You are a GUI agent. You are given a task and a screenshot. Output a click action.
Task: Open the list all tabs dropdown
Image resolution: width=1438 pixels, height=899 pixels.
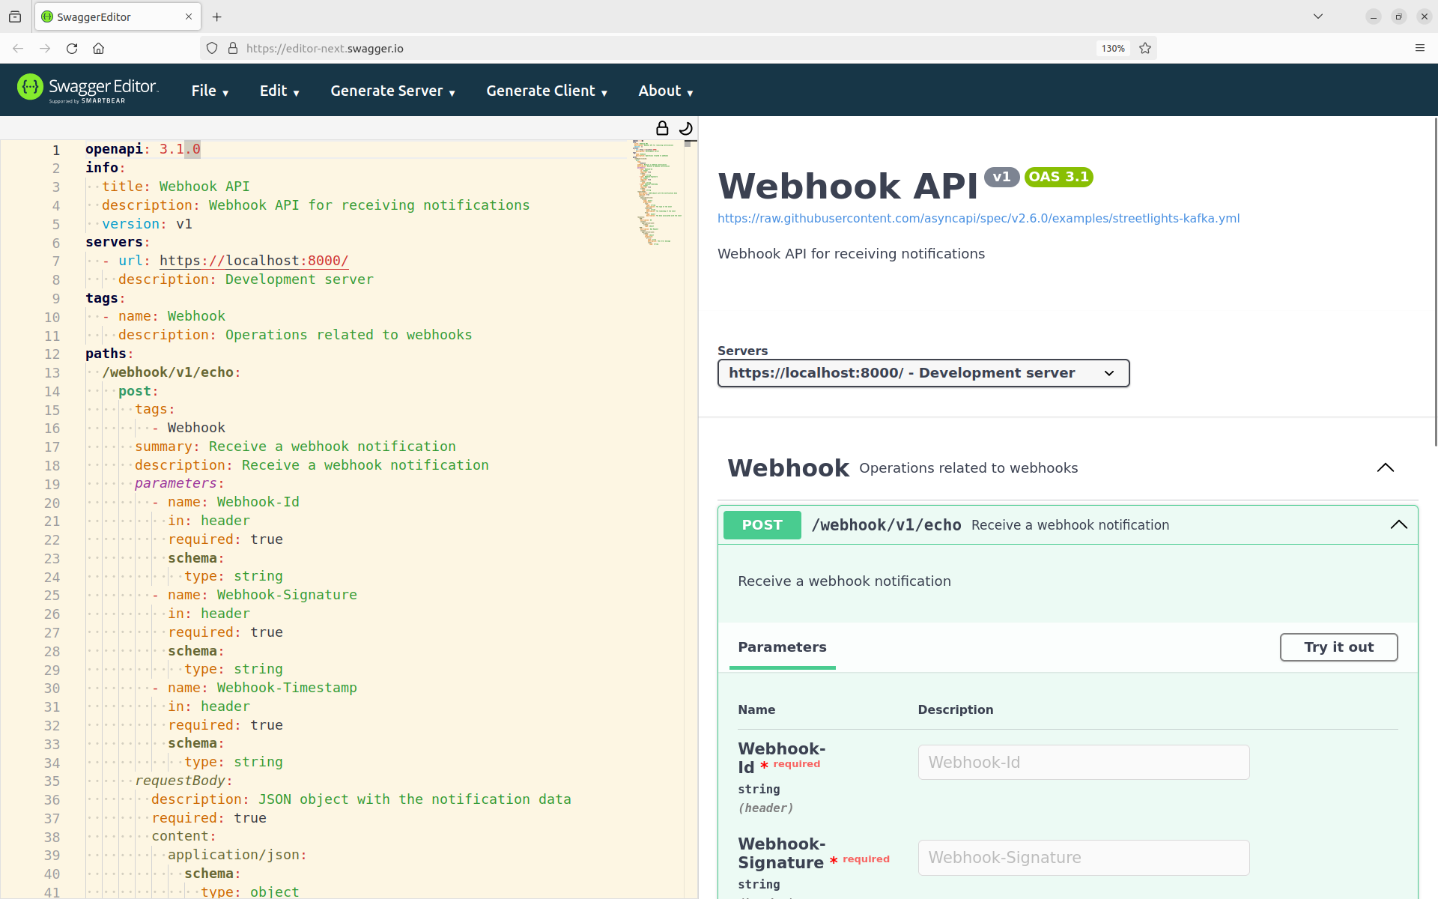tap(1318, 16)
